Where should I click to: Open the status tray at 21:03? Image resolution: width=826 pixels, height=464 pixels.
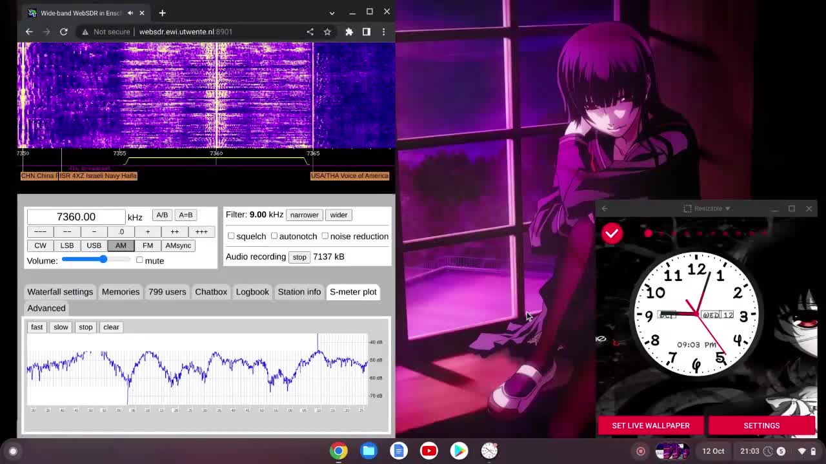778,451
